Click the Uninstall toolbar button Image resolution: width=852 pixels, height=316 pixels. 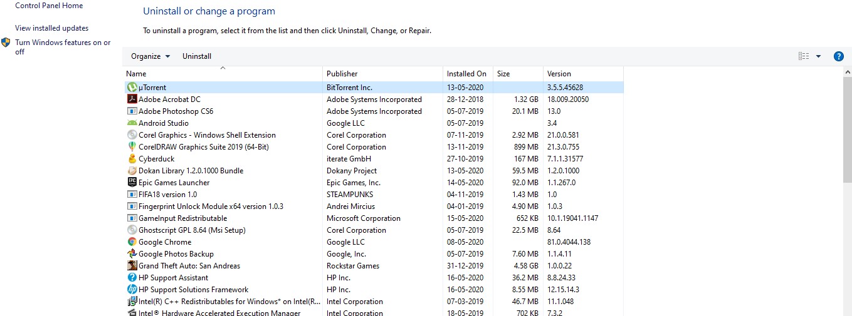pos(197,56)
